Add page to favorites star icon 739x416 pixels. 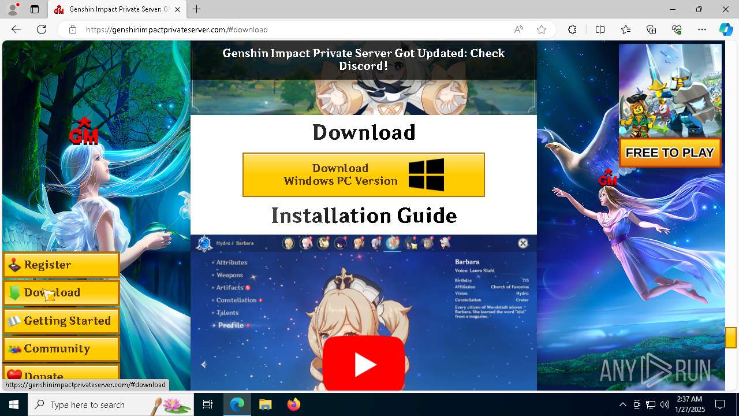coord(542,29)
